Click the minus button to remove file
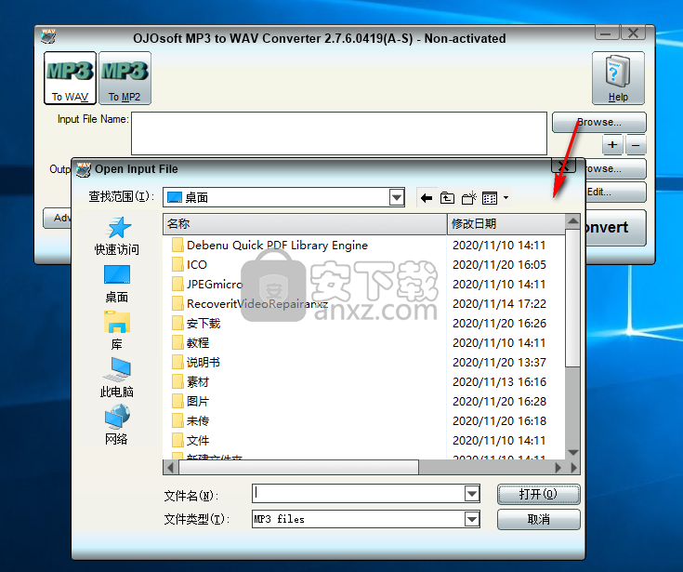Image resolution: width=683 pixels, height=572 pixels. (636, 145)
